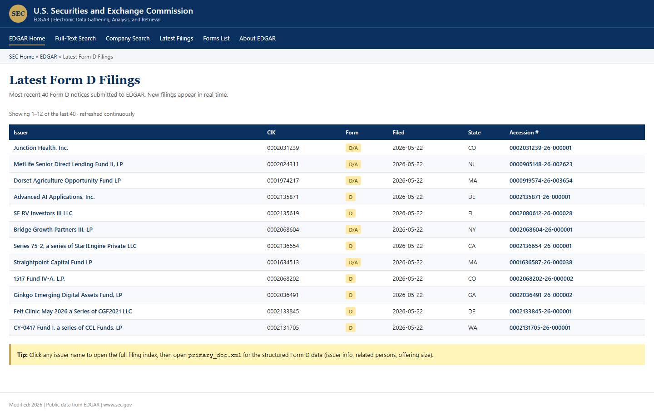Click the D/A badge for Junction Health
This screenshot has height=416, width=654.
click(x=353, y=148)
